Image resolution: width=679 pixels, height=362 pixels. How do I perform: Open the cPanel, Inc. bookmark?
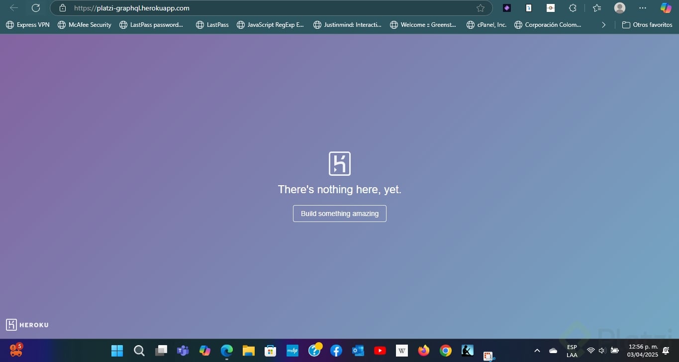click(x=486, y=25)
